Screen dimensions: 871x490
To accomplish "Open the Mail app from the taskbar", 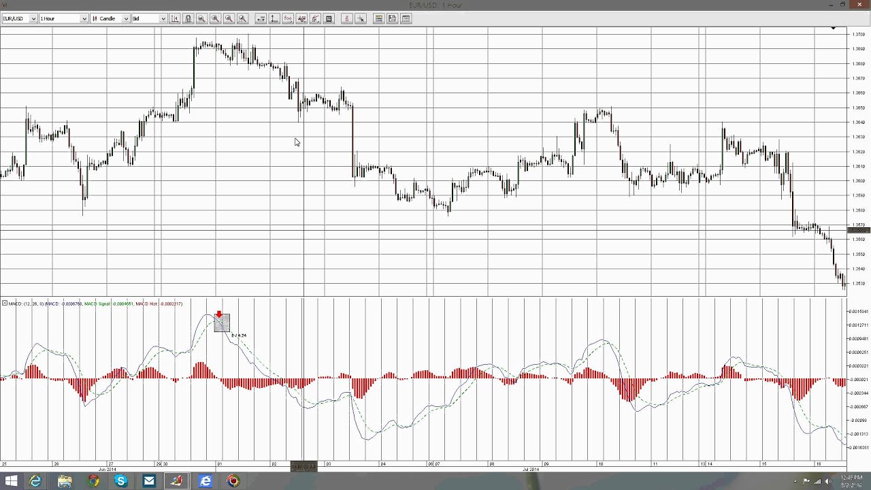I will pos(149,481).
